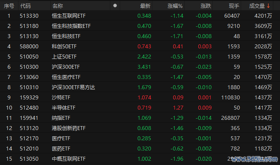
Task: Click the 名称 column header
Action: tap(57, 6)
